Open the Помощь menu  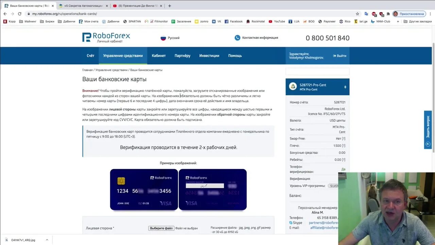[235, 56]
